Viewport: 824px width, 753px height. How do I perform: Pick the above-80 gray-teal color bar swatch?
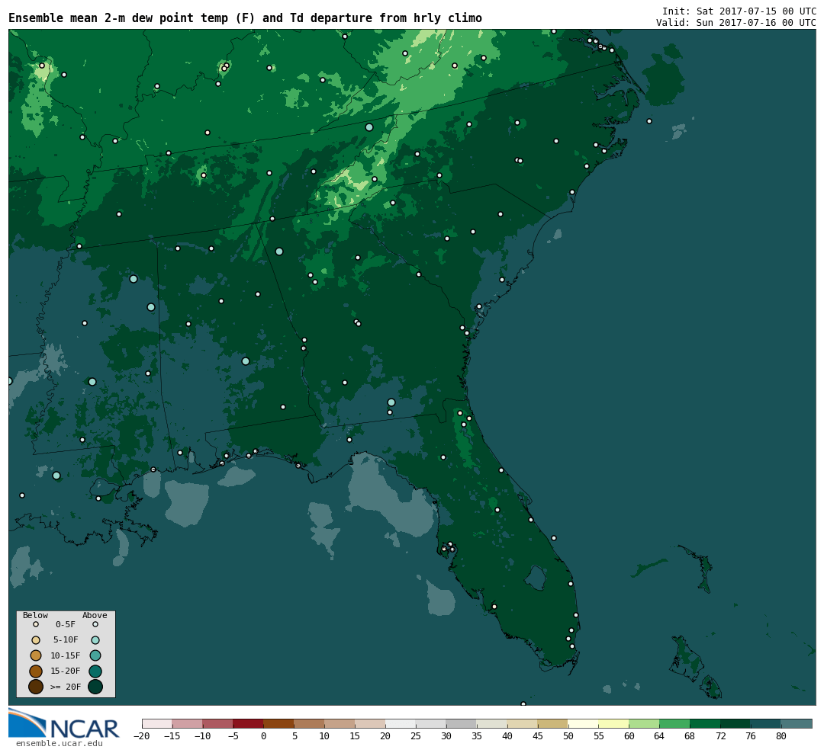coord(797,723)
